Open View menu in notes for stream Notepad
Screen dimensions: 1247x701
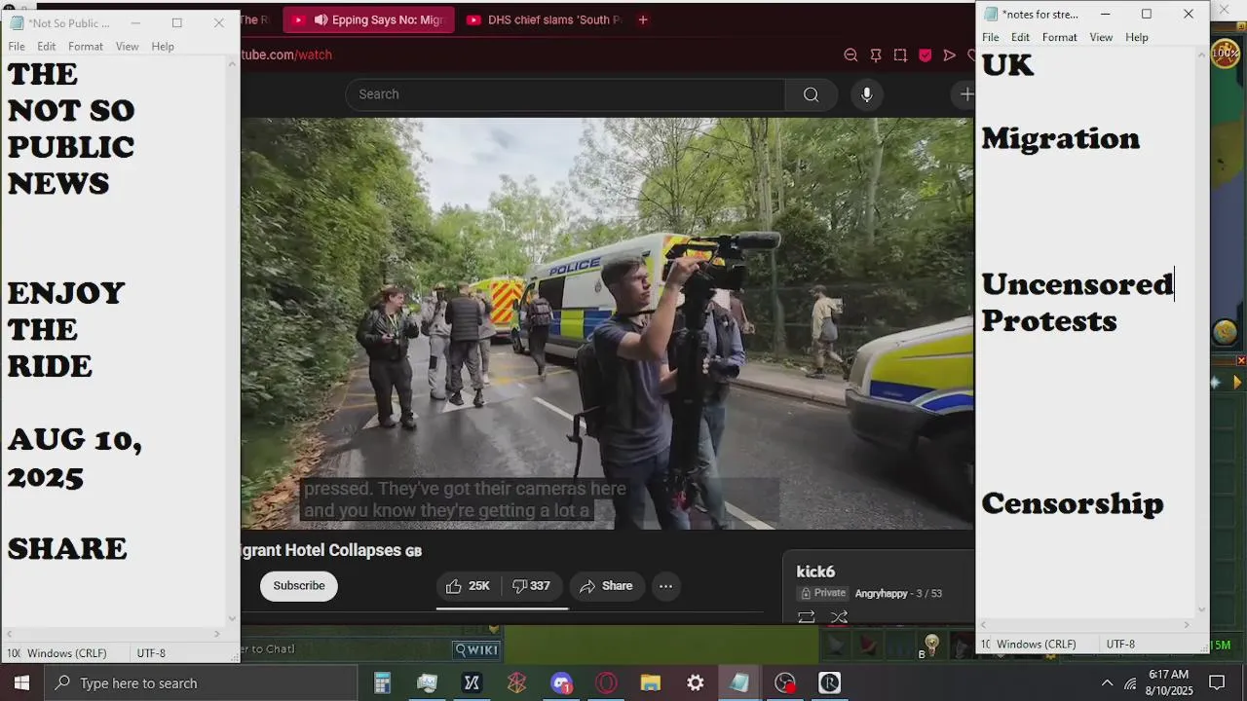pyautogui.click(x=1102, y=37)
